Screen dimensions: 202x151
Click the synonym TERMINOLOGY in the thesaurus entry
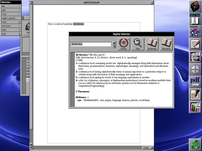point(91,100)
